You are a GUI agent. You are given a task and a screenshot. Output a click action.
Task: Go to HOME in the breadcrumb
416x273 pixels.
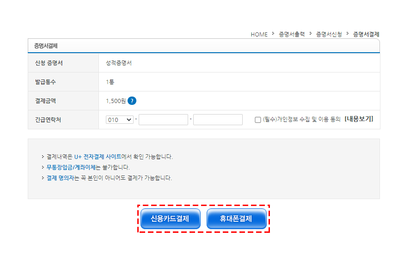pyautogui.click(x=259, y=35)
